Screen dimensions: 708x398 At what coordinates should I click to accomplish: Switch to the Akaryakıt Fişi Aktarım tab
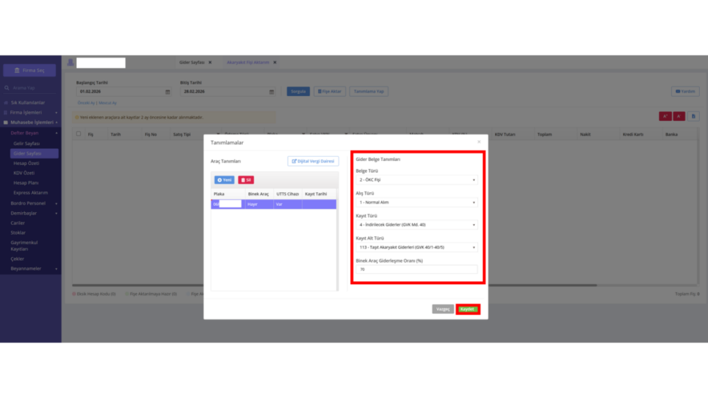(x=248, y=62)
